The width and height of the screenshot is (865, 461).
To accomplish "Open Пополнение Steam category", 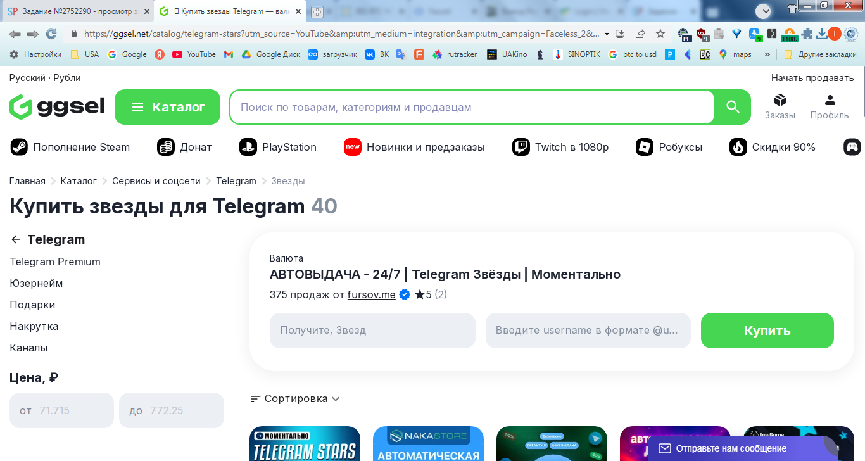I will tap(70, 147).
